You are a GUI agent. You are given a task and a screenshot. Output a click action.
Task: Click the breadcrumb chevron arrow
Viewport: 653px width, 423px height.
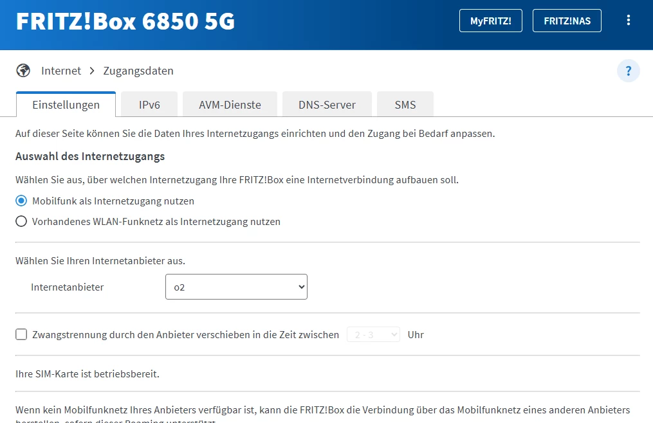click(x=92, y=71)
